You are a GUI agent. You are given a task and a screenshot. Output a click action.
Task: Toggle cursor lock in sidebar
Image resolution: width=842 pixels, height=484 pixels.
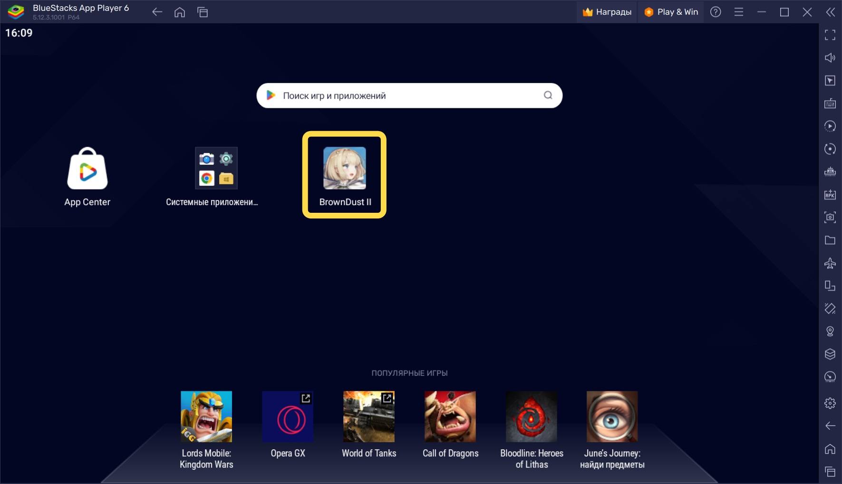[x=830, y=80]
